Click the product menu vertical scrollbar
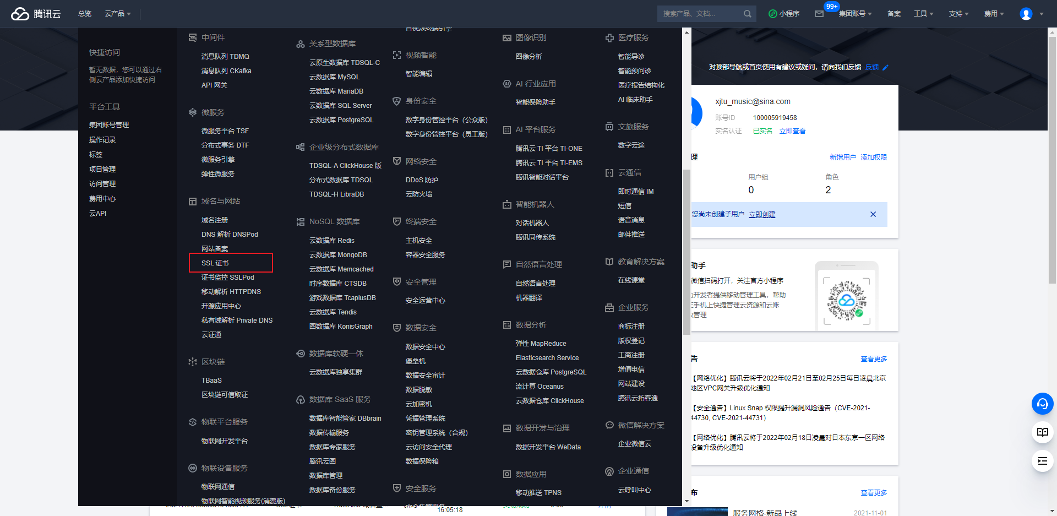 686,252
